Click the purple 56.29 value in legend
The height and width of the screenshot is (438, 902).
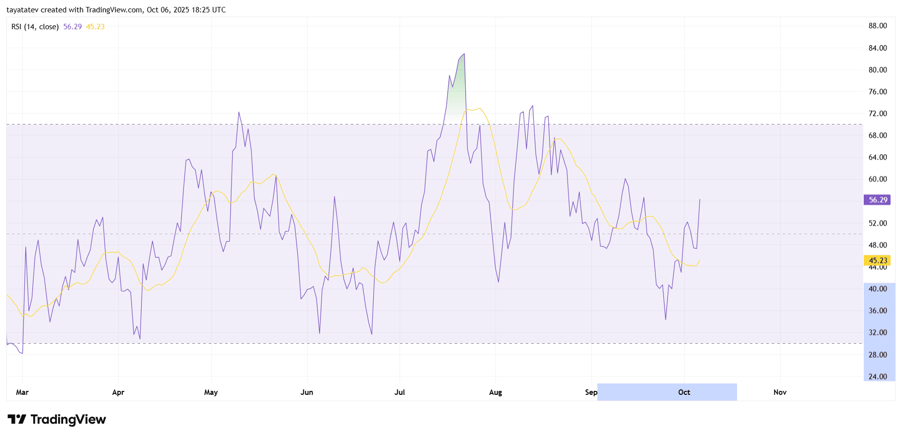(x=73, y=27)
